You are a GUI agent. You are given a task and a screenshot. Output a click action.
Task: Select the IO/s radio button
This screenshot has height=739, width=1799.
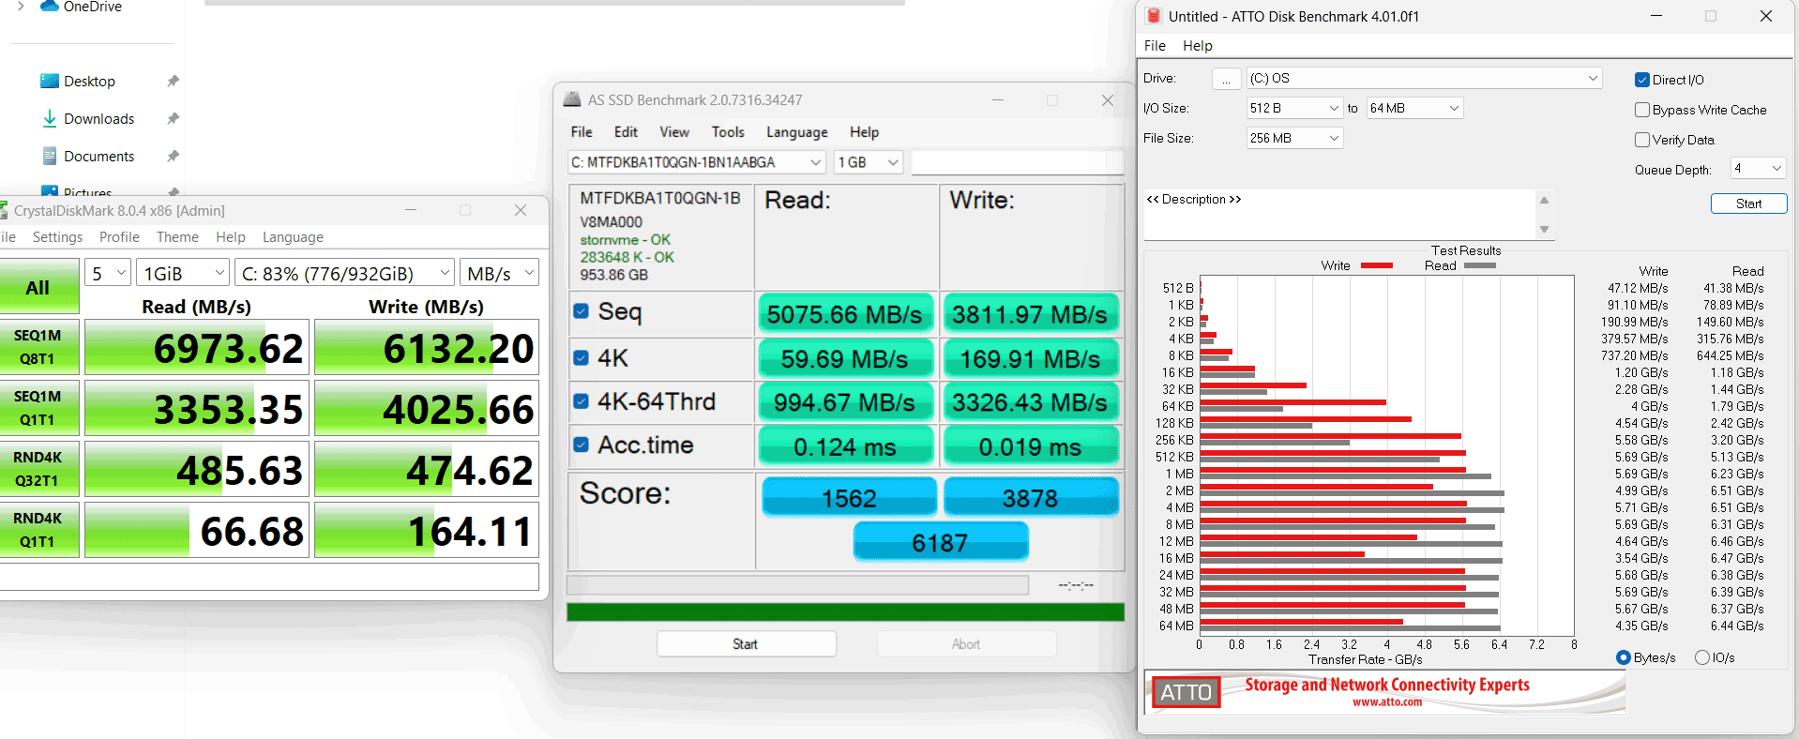pyautogui.click(x=1702, y=657)
